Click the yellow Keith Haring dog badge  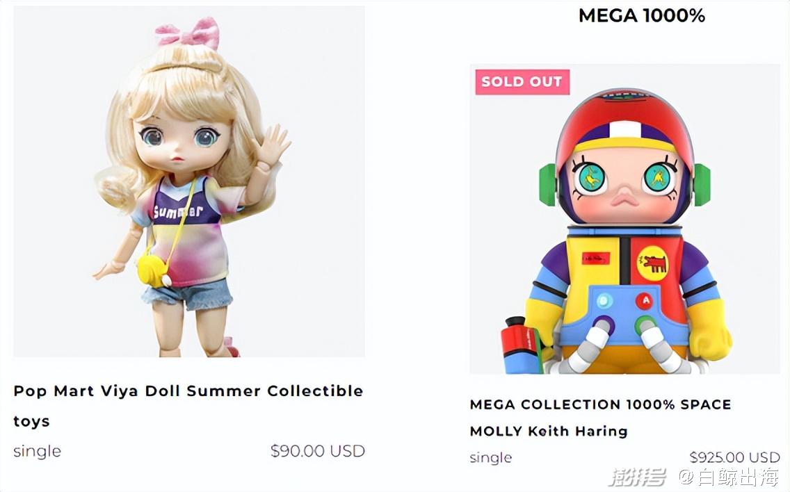click(x=652, y=263)
